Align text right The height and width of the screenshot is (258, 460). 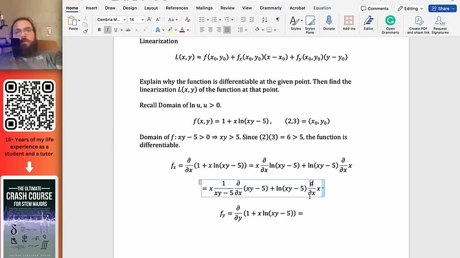coord(219,30)
